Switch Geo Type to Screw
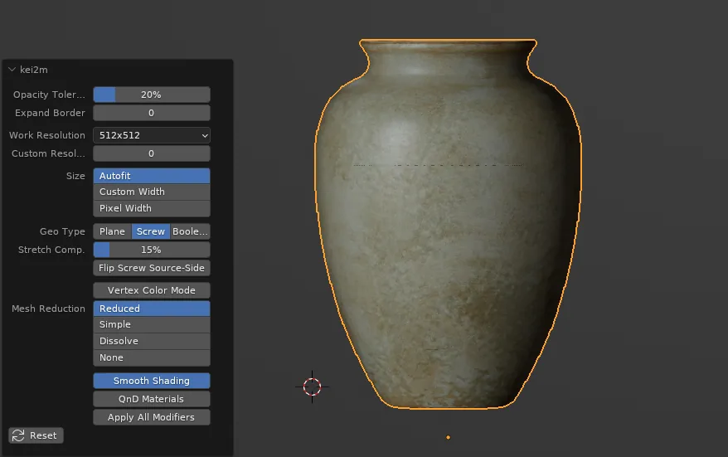Viewport: 728px width, 457px height. click(151, 231)
